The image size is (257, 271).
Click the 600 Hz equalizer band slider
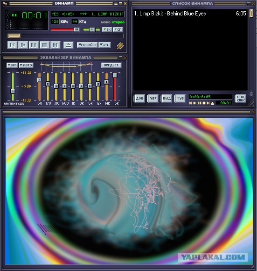[64, 86]
